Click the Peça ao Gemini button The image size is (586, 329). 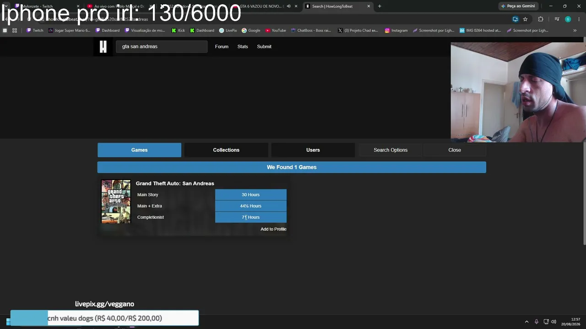pos(518,6)
